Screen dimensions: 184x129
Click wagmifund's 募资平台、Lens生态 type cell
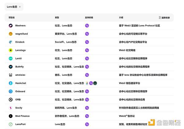pos(66,34)
